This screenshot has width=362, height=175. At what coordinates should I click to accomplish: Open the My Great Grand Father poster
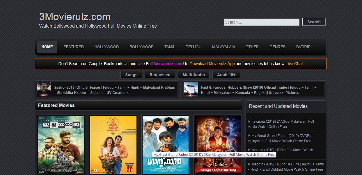click(166, 145)
